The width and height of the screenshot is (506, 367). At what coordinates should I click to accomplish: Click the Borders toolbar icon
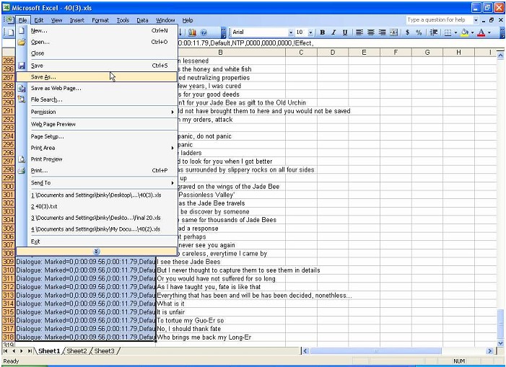coord(448,32)
